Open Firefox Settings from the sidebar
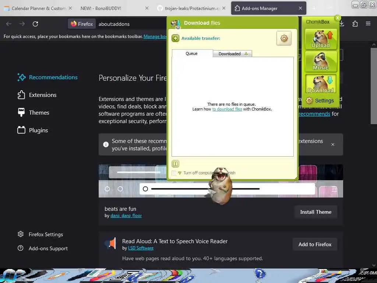Image resolution: width=377 pixels, height=283 pixels. [x=40, y=234]
